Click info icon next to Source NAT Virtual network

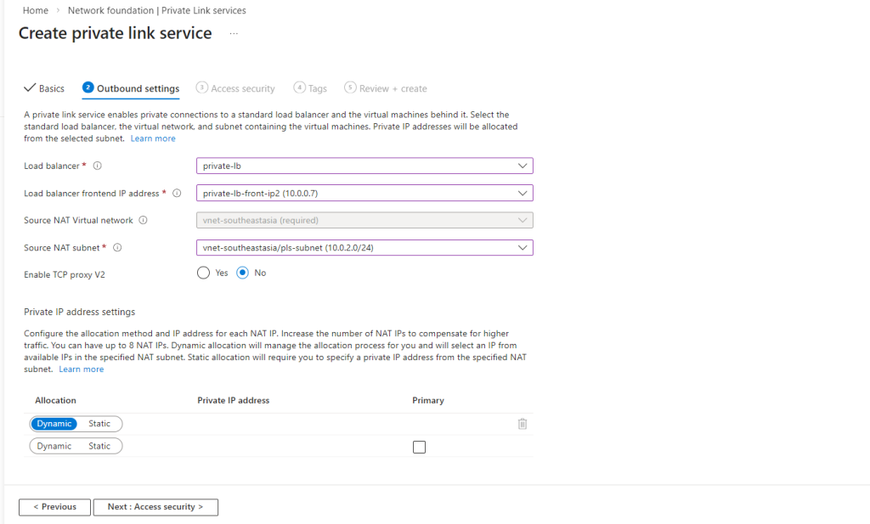pos(143,220)
